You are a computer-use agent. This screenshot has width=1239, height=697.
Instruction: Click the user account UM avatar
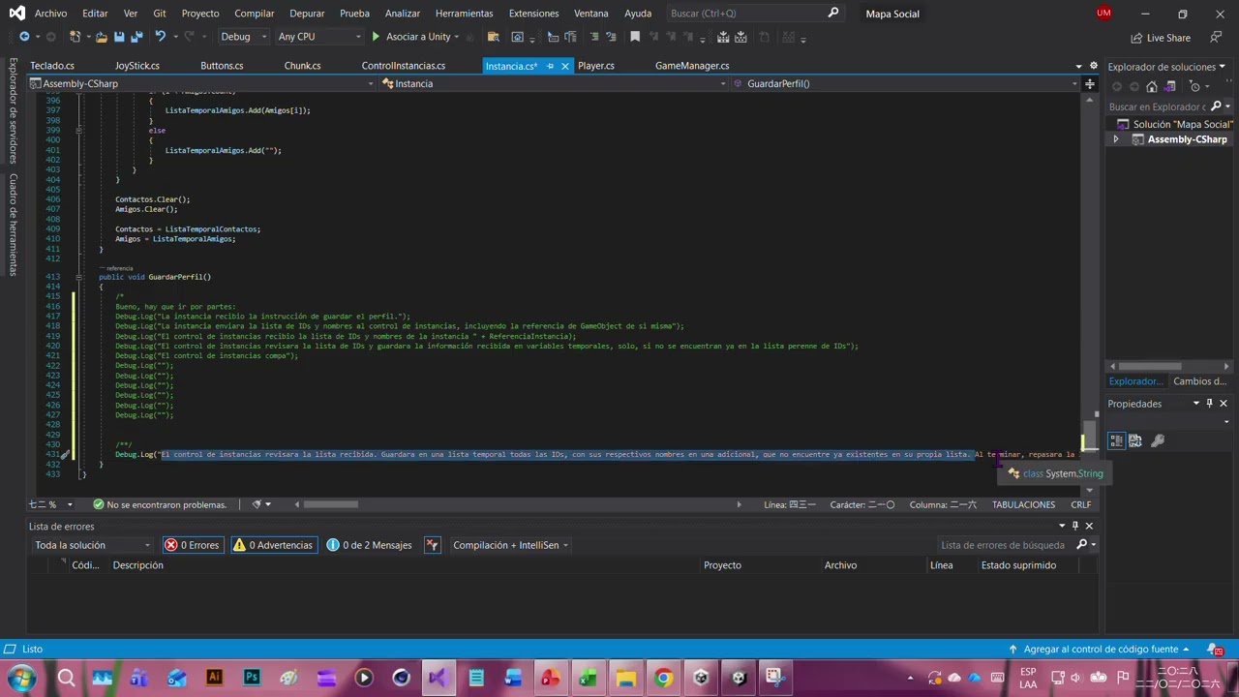1104,14
